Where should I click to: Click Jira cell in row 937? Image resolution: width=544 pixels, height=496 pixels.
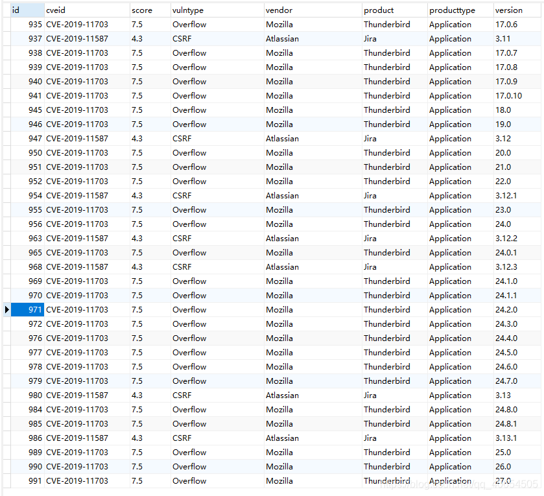tap(395, 38)
